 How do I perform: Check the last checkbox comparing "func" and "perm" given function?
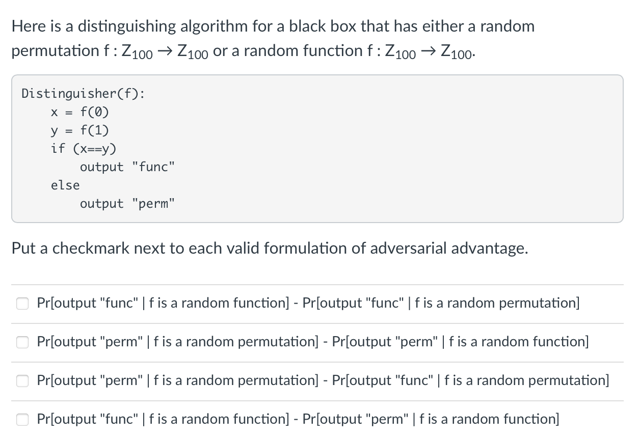[22, 419]
